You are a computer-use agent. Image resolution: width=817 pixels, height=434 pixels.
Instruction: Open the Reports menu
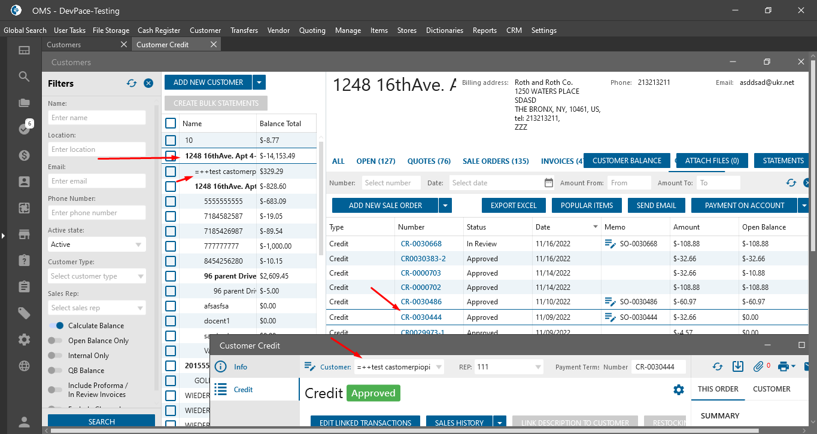[x=484, y=30]
